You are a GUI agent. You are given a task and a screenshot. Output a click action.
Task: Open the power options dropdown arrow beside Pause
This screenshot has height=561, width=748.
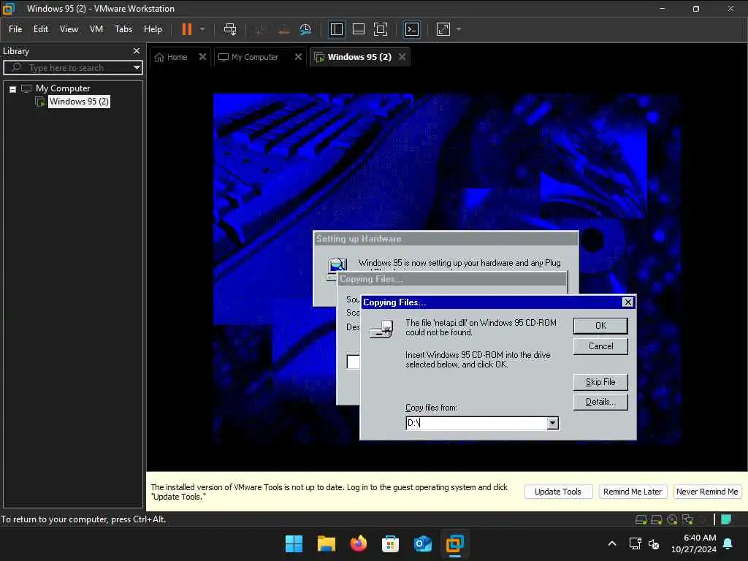[x=202, y=29]
